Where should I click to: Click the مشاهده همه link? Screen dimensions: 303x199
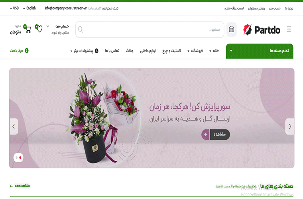point(20,186)
